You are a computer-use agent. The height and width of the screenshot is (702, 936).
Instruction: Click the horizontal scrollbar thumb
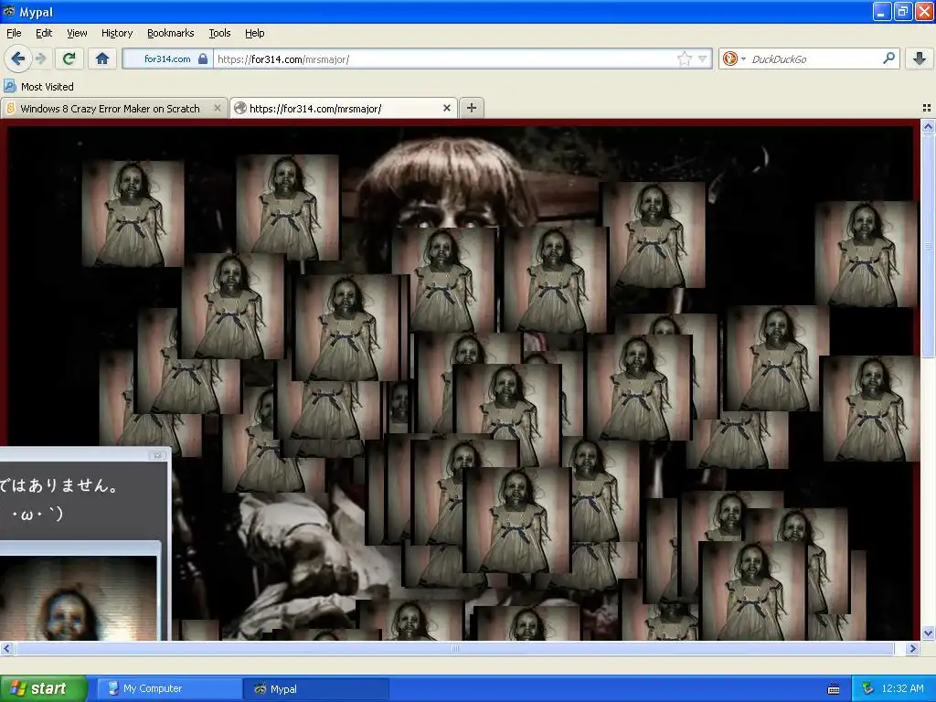coord(455,648)
